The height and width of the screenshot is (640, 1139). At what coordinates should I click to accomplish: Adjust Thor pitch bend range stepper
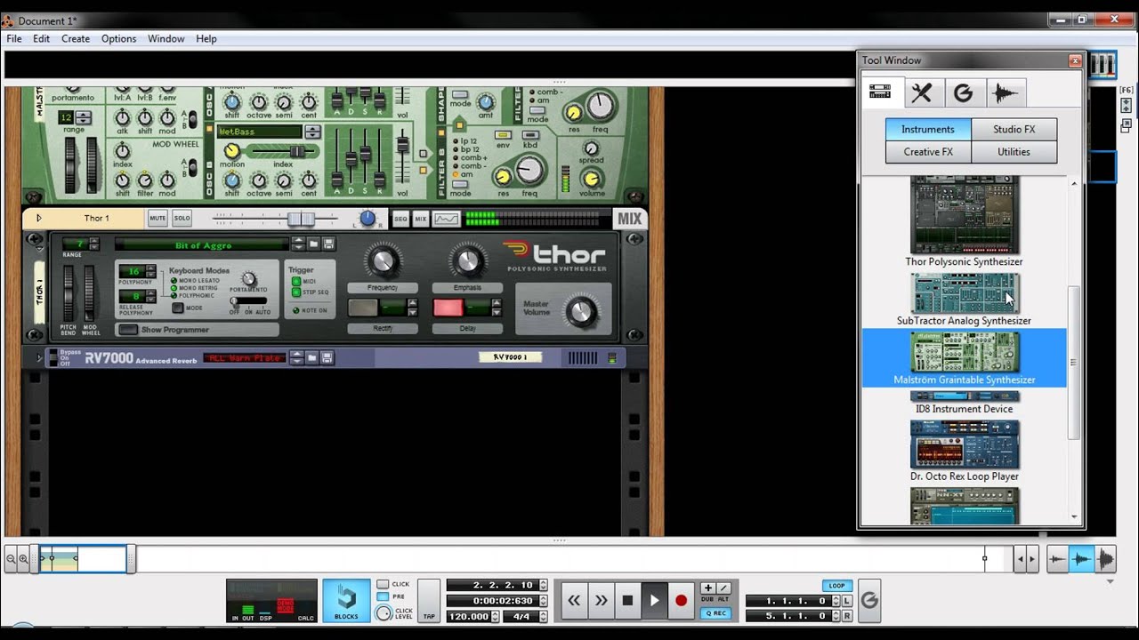coord(93,244)
